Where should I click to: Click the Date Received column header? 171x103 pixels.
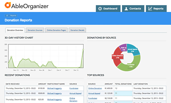click(13, 84)
